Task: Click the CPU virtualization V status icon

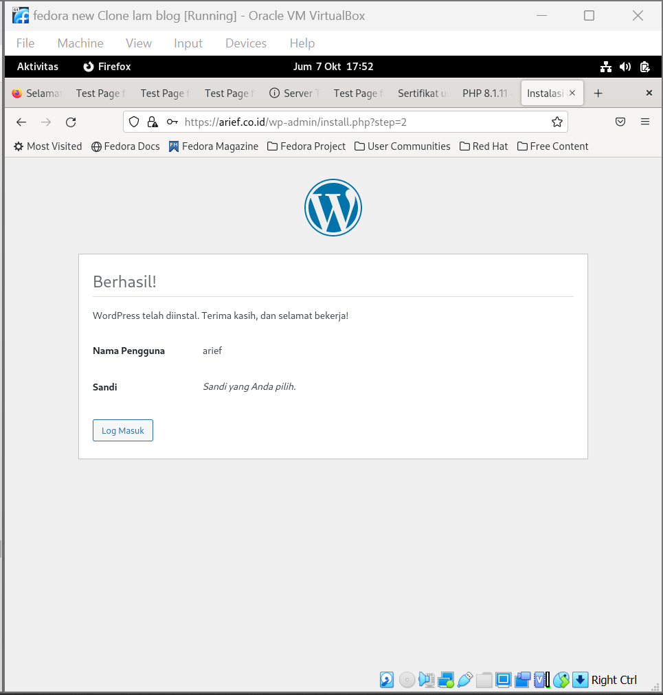Action: click(541, 679)
